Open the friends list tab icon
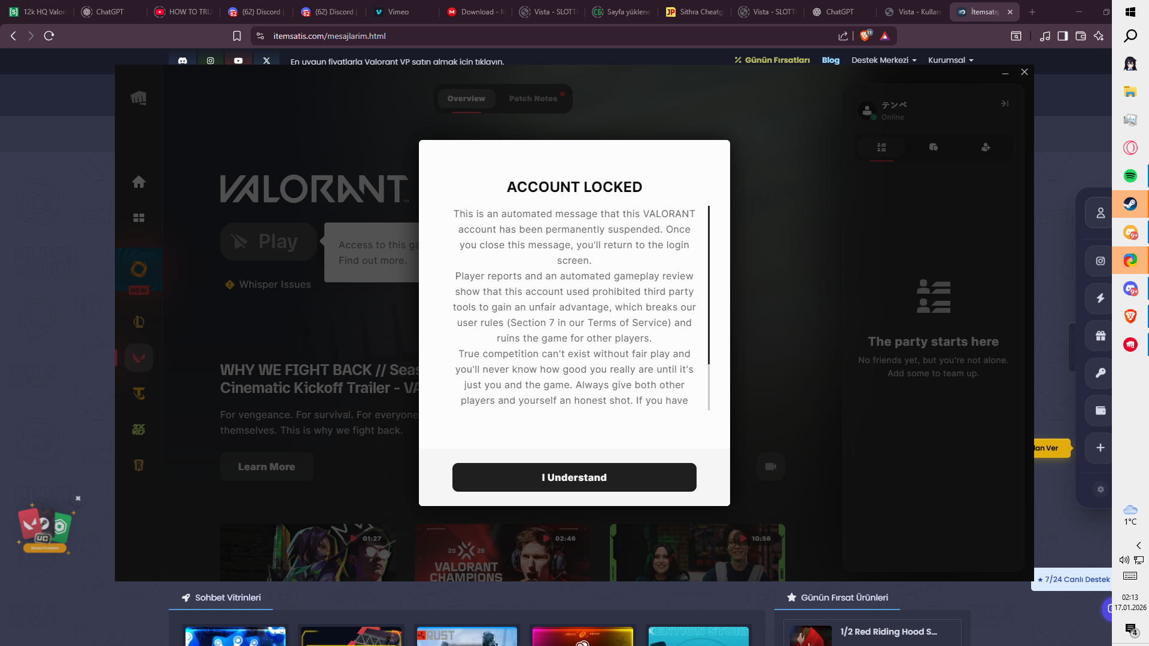 click(881, 148)
